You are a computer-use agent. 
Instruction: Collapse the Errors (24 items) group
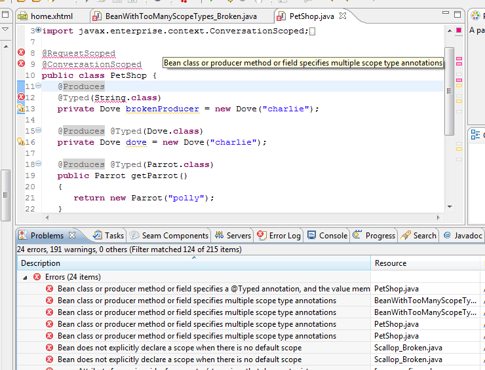[x=25, y=277]
